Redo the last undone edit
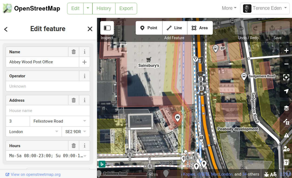 pos(255,28)
